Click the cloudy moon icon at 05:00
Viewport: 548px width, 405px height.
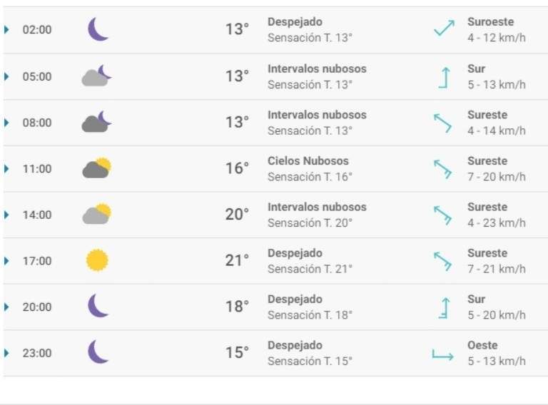(x=97, y=76)
